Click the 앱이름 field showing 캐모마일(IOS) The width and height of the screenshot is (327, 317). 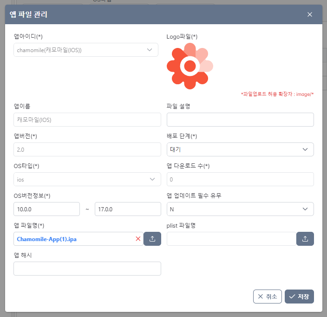tap(87, 120)
